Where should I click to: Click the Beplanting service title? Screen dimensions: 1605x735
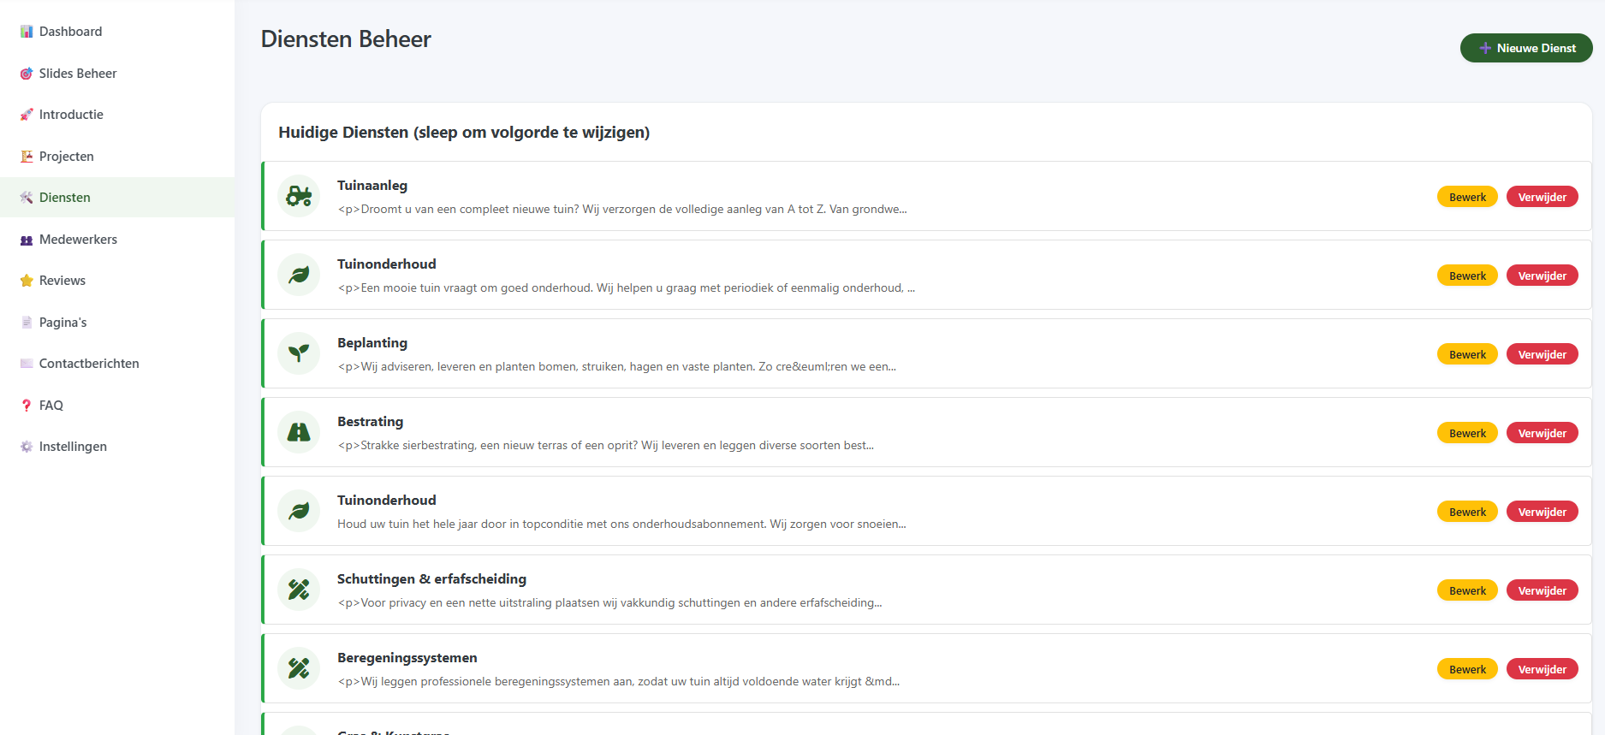click(372, 343)
